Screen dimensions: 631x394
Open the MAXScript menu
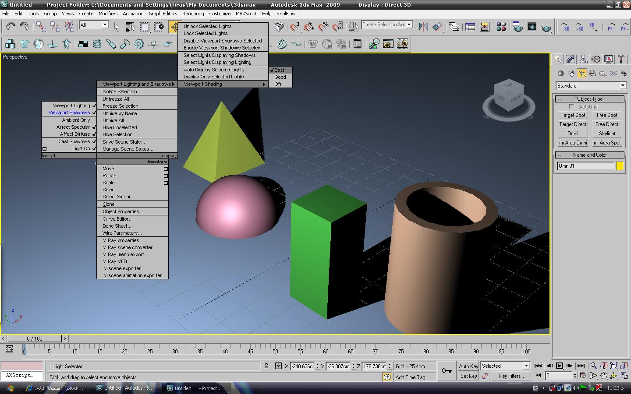coord(246,14)
